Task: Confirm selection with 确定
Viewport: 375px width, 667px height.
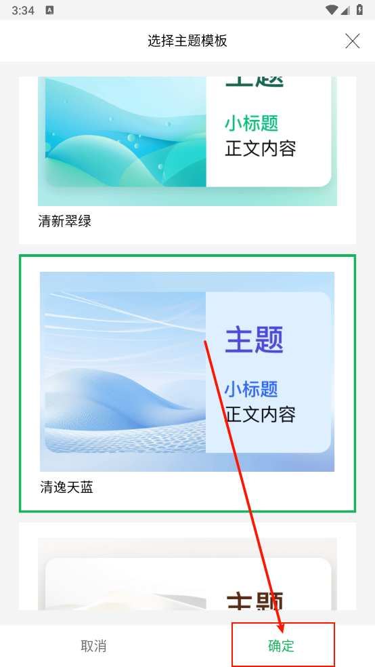Action: [x=281, y=646]
